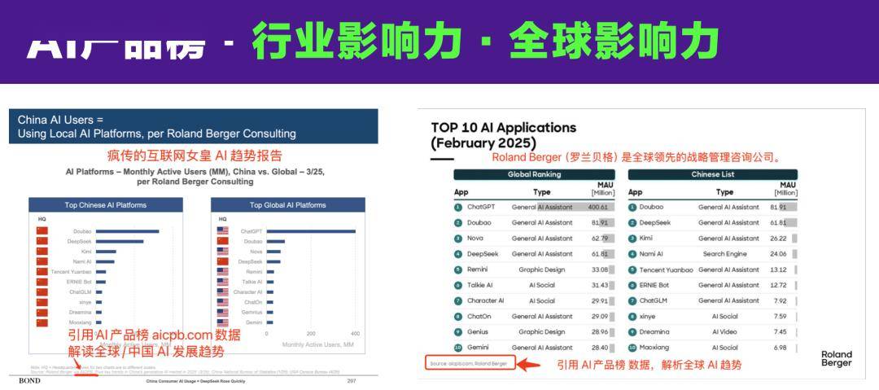This screenshot has height=390, width=879.
Task: Click rank 6 badge beside Talkie AI
Action: click(x=458, y=285)
